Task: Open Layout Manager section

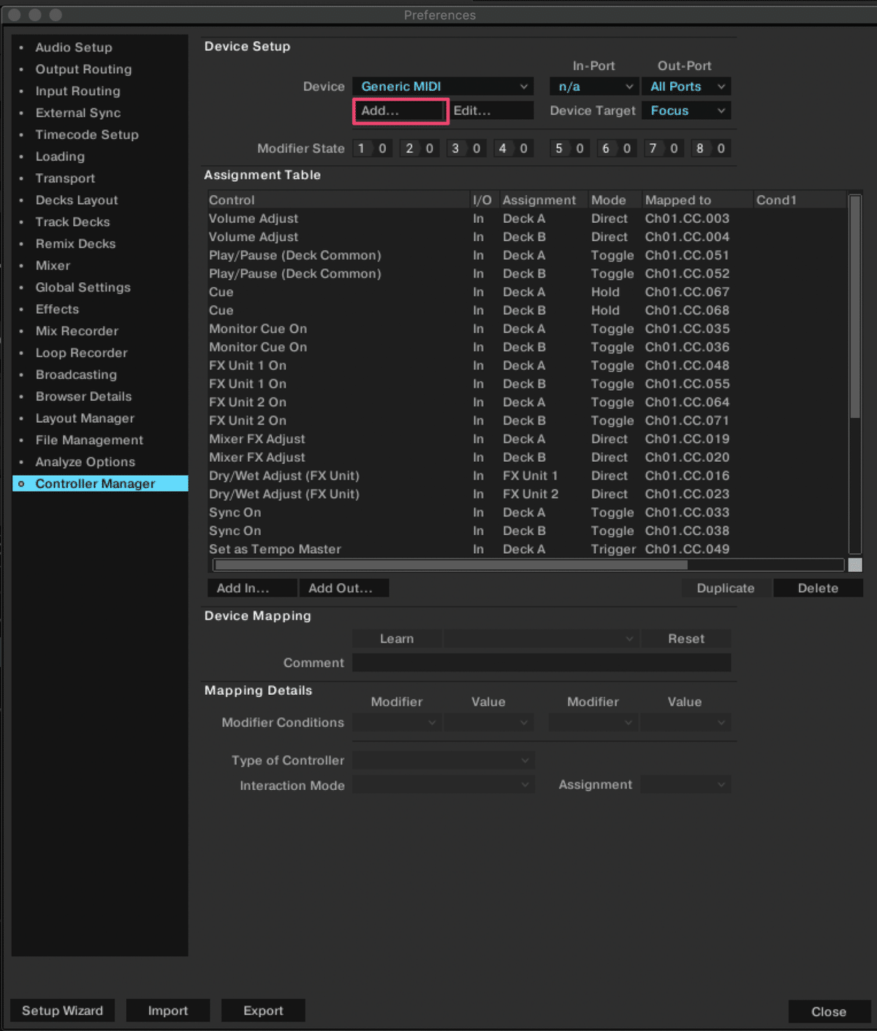Action: (x=85, y=419)
